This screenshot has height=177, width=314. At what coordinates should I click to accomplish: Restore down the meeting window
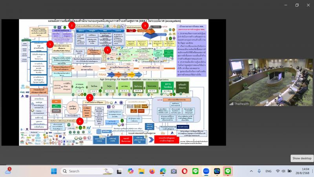[x=297, y=5]
